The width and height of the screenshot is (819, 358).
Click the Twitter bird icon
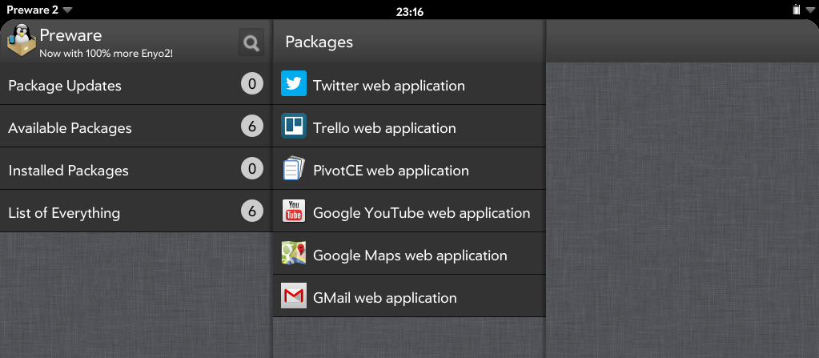294,84
